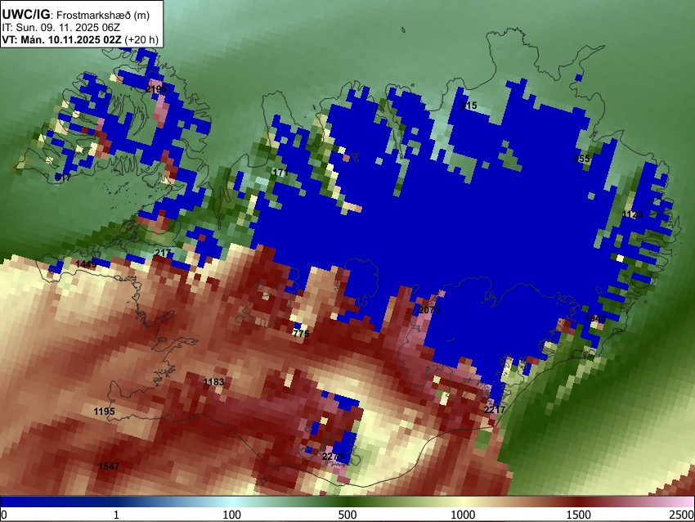This screenshot has width=695, height=522.
Task: Click the map value '1547' in the southwest
Action: [x=109, y=466]
